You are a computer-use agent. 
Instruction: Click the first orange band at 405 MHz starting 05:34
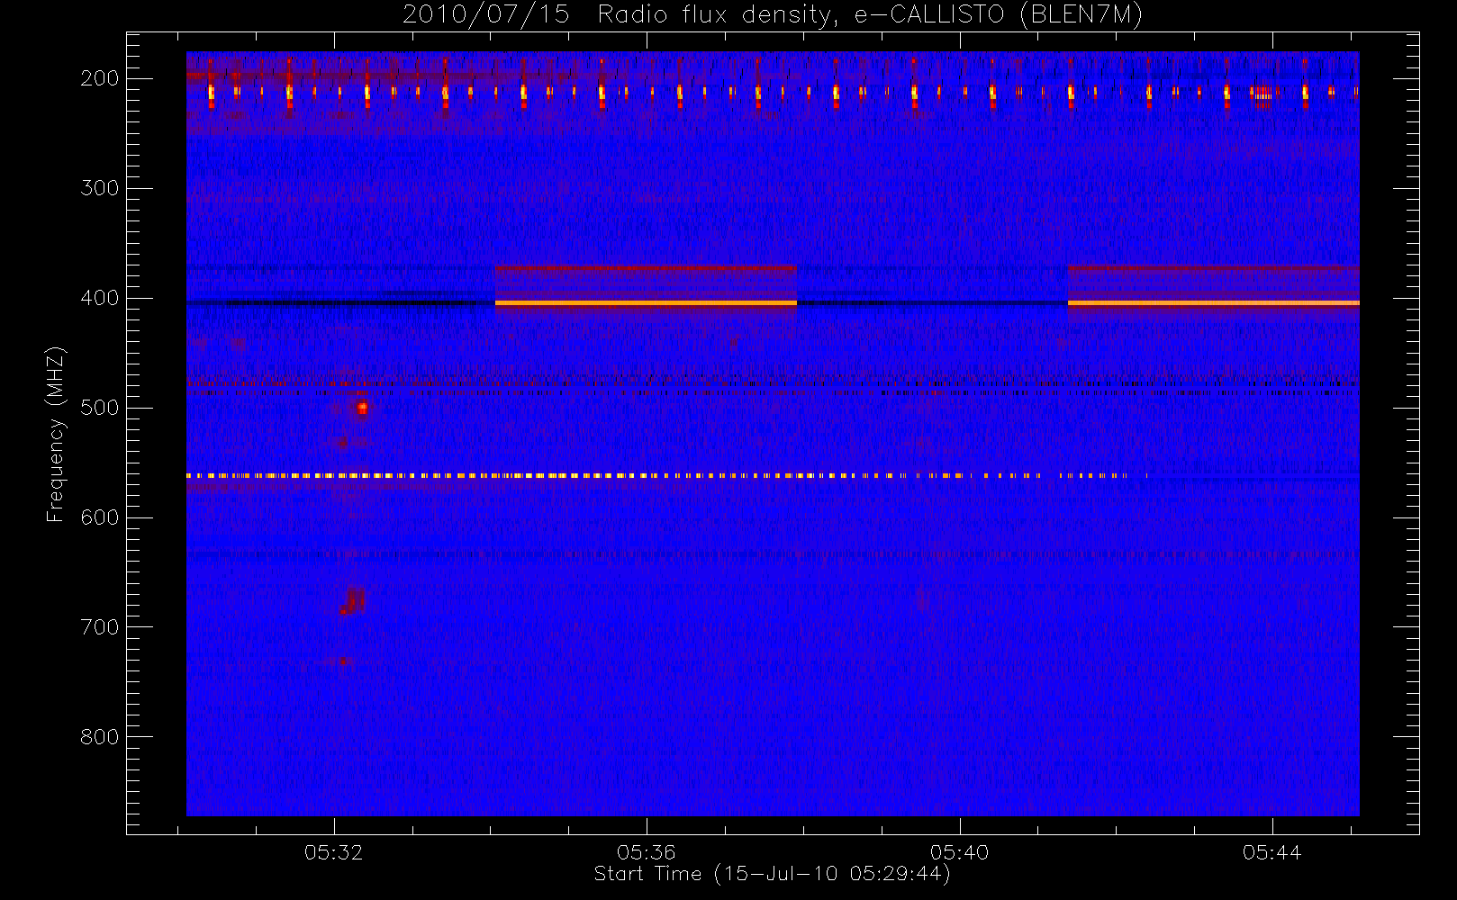tap(646, 303)
